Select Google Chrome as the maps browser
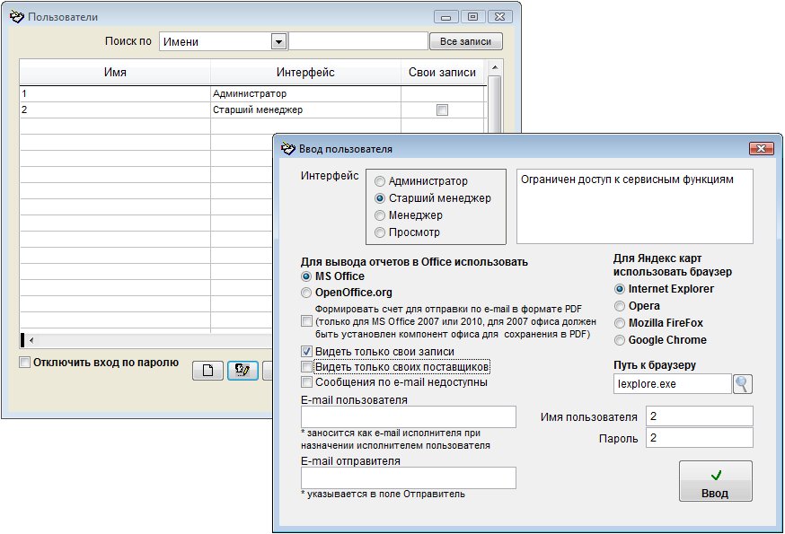 [620, 340]
